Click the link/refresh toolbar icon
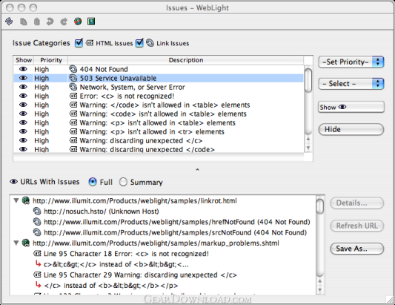This screenshot has height=305, width=395. [x=9, y=22]
